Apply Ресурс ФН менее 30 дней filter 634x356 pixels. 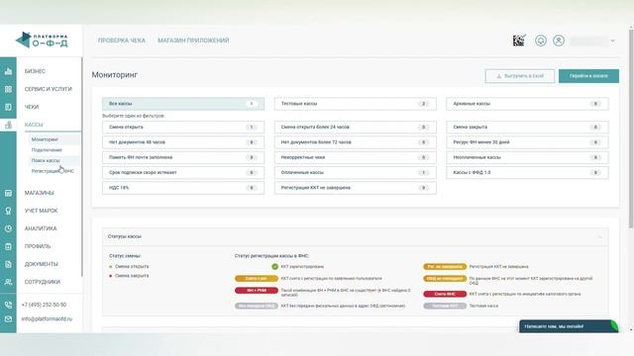pyautogui.click(x=527, y=142)
